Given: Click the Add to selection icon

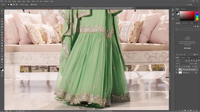Looking at the screenshot, I should pyautogui.click(x=11, y=5).
